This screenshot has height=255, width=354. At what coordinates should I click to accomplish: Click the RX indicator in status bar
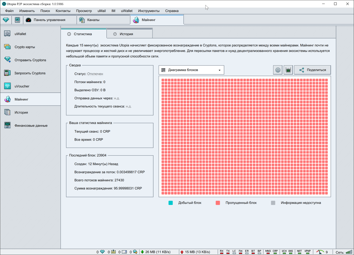coord(222,252)
